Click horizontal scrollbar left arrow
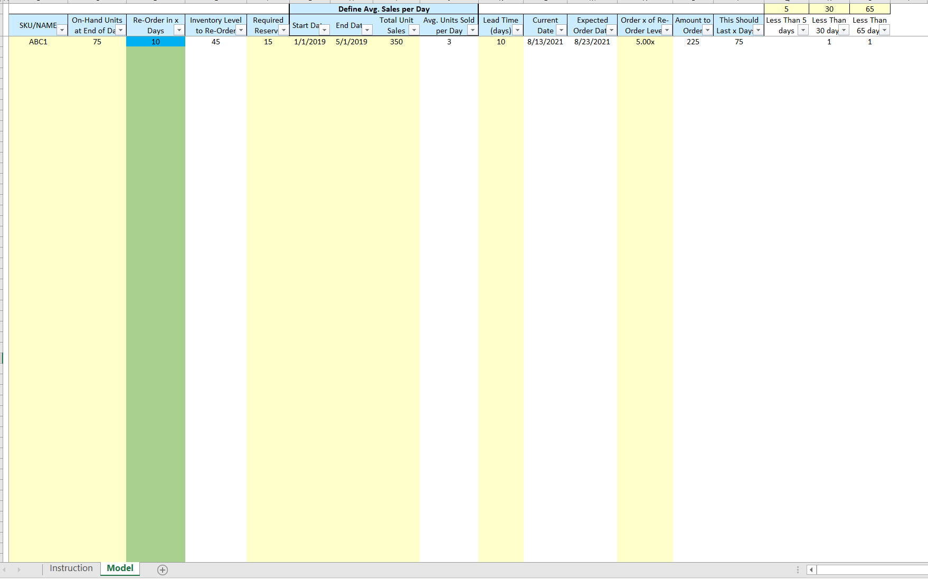This screenshot has width=928, height=579. (x=811, y=570)
